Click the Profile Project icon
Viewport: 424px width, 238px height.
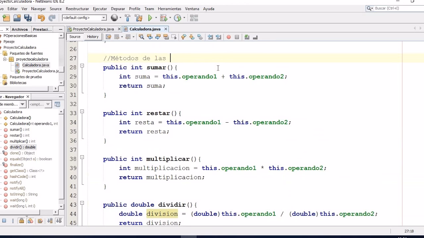(177, 18)
